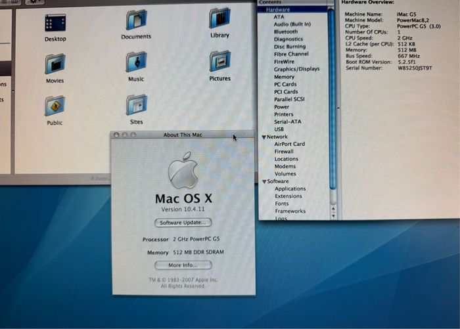The height and width of the screenshot is (329, 460).
Task: Open the Desktop folder icon
Action: tap(55, 23)
